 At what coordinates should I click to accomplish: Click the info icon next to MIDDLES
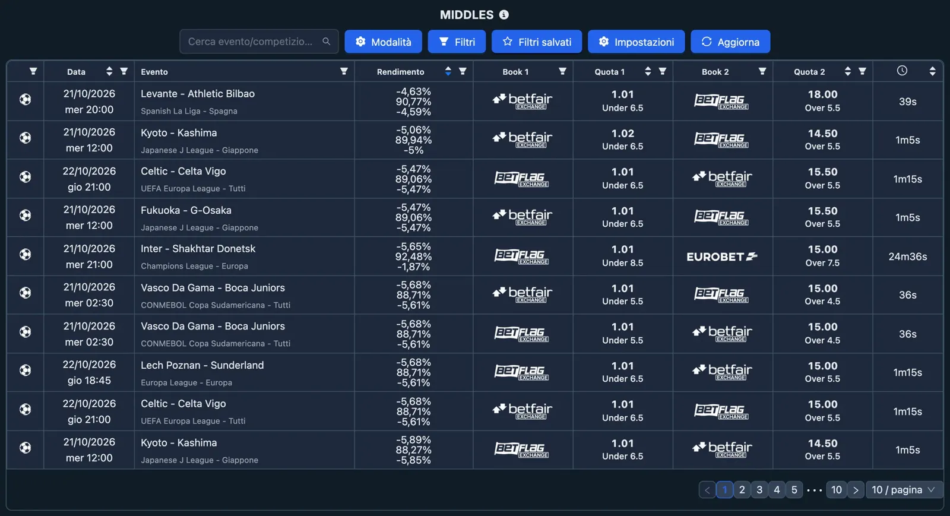click(504, 15)
